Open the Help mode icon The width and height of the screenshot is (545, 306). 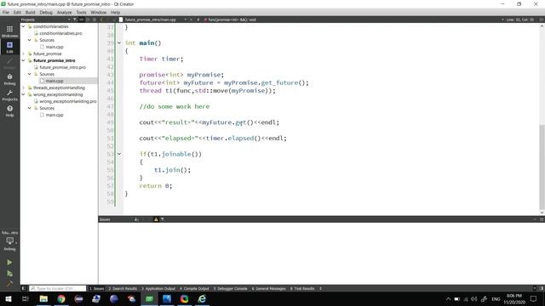tap(9, 110)
